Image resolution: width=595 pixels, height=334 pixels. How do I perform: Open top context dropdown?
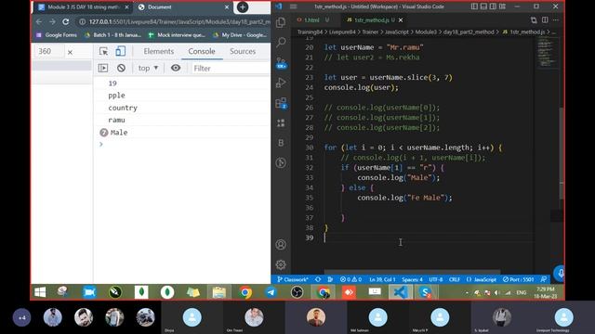click(x=148, y=68)
